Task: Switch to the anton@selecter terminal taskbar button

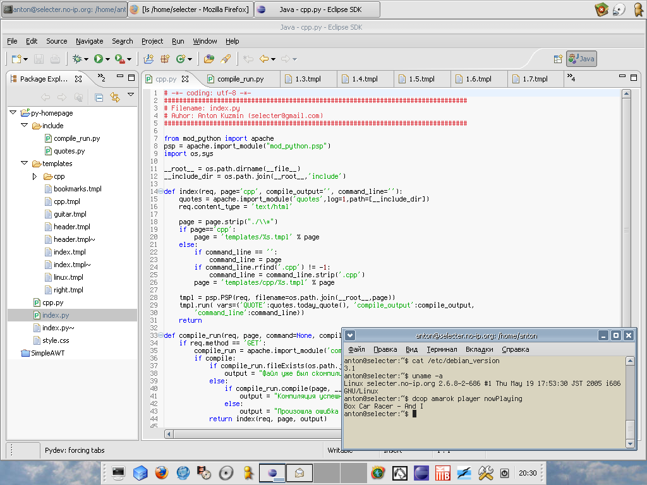Action: pyautogui.click(x=64, y=9)
